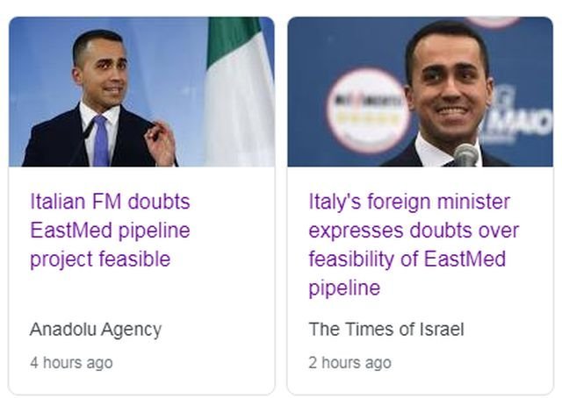Open the Anadolu Agency article thumbnail image
This screenshot has height=398, width=562.
(141, 91)
